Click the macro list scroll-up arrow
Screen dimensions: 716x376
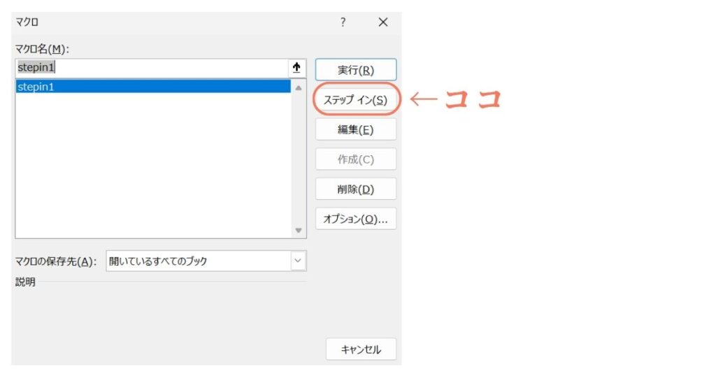pyautogui.click(x=299, y=88)
